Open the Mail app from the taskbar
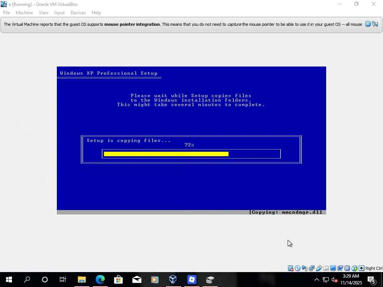Image resolution: width=383 pixels, height=287 pixels. pos(137,280)
